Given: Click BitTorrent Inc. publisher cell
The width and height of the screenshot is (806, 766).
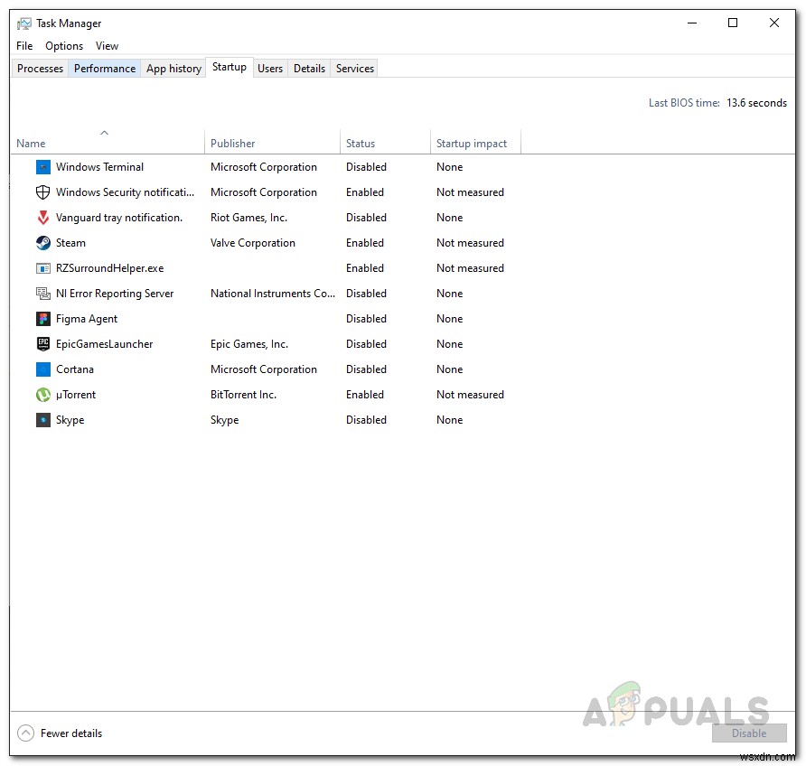Looking at the screenshot, I should coord(244,395).
